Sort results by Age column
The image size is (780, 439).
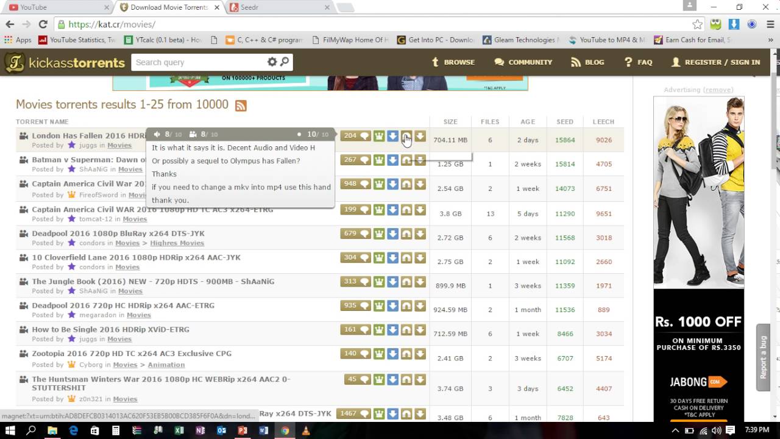pyautogui.click(x=528, y=122)
